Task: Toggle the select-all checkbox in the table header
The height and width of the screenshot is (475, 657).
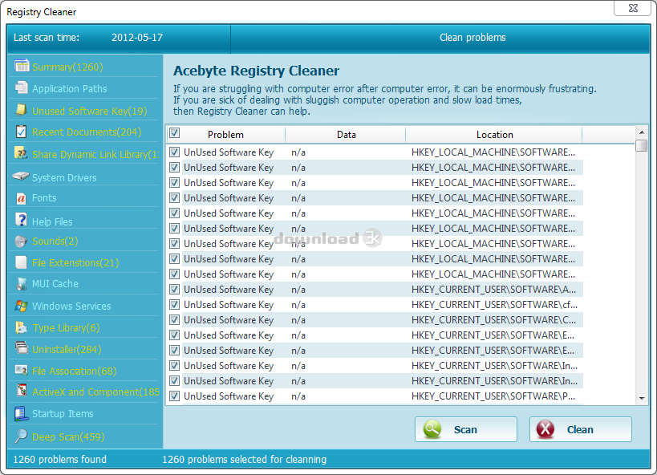Action: (174, 133)
